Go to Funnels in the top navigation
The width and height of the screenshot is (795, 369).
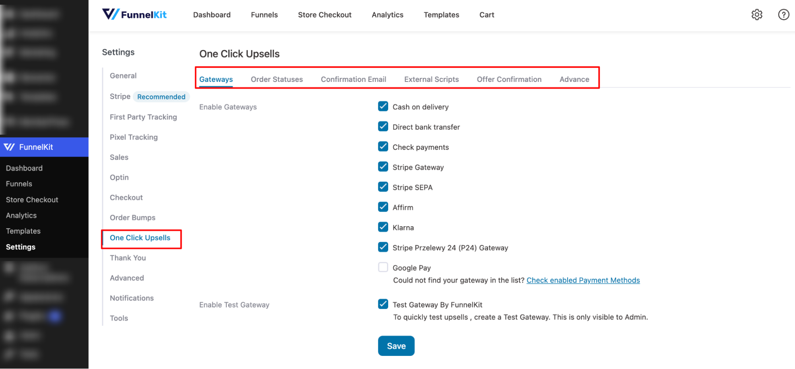264,15
